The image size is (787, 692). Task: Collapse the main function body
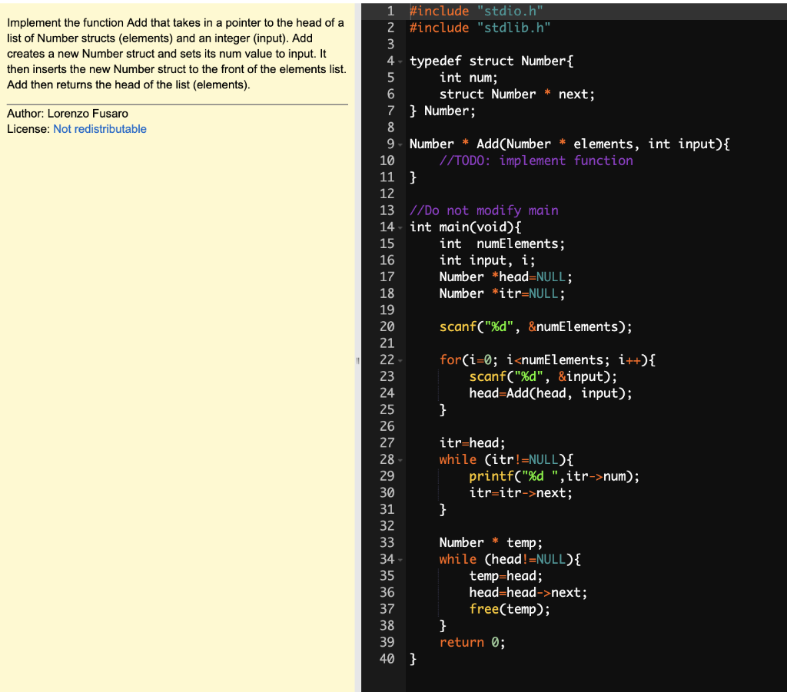pyautogui.click(x=399, y=227)
